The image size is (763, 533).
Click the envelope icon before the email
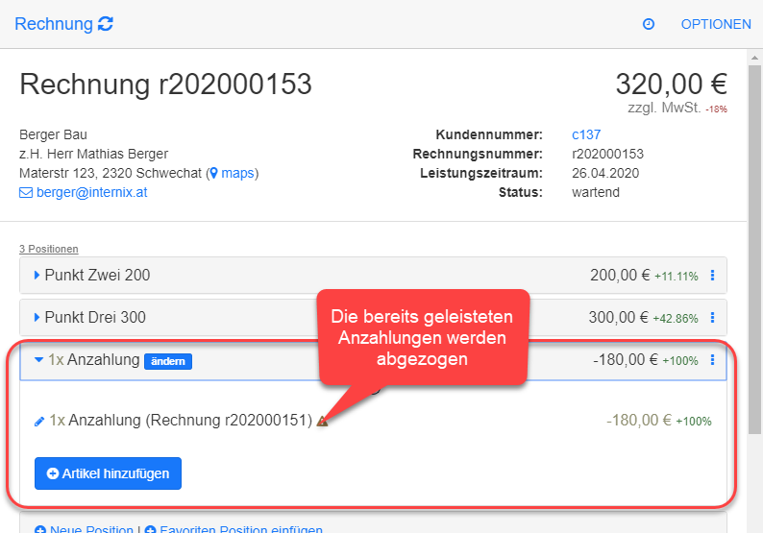click(26, 193)
